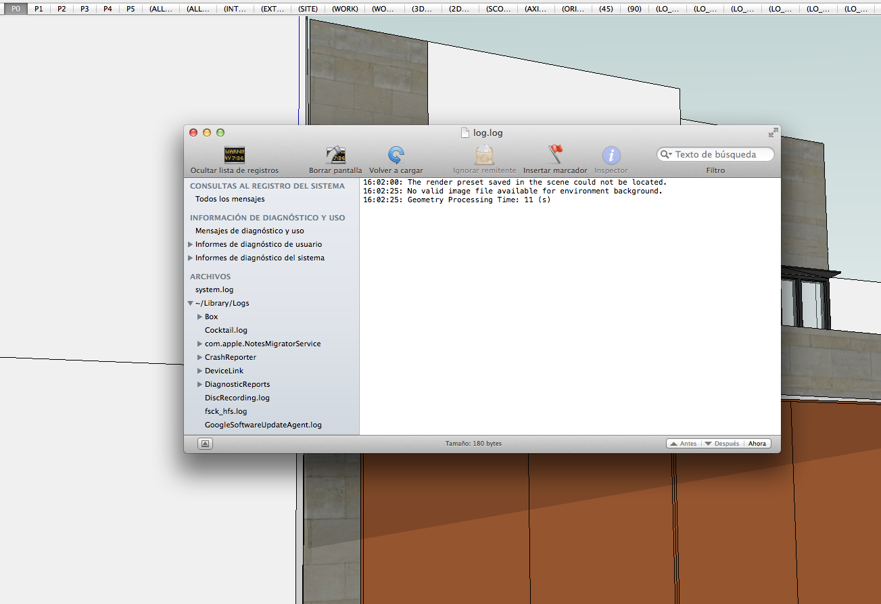Image resolution: width=881 pixels, height=604 pixels.
Task: Click the Ahora button
Action: (757, 444)
